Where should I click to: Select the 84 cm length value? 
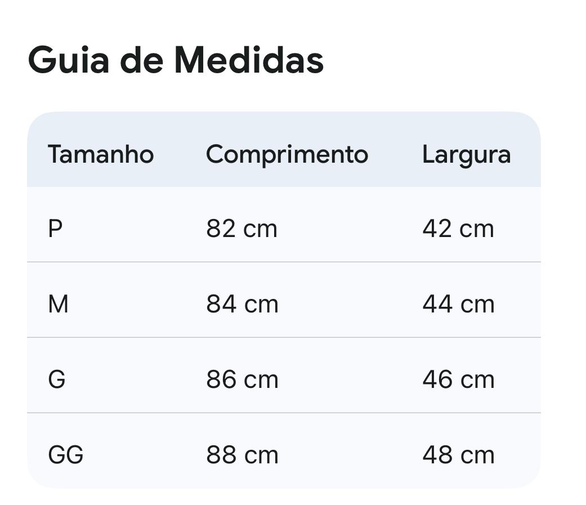point(242,305)
